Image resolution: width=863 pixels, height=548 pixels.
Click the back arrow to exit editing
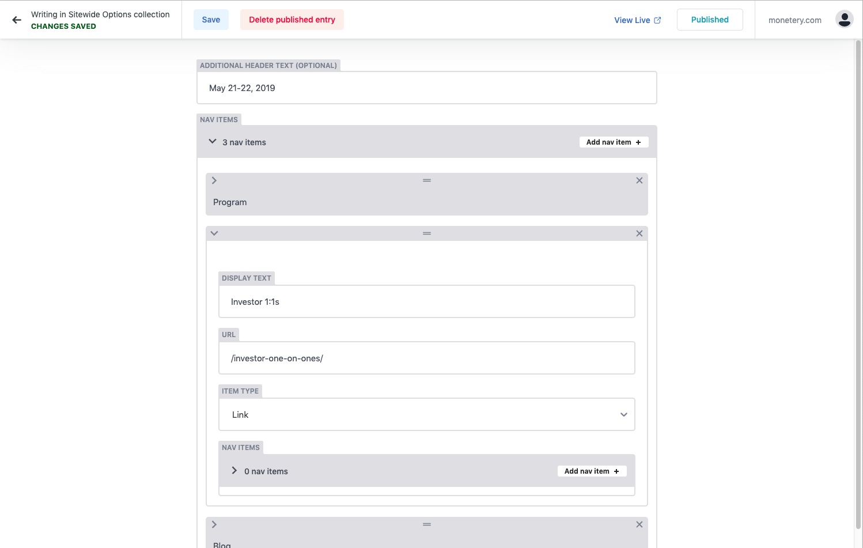click(x=16, y=20)
